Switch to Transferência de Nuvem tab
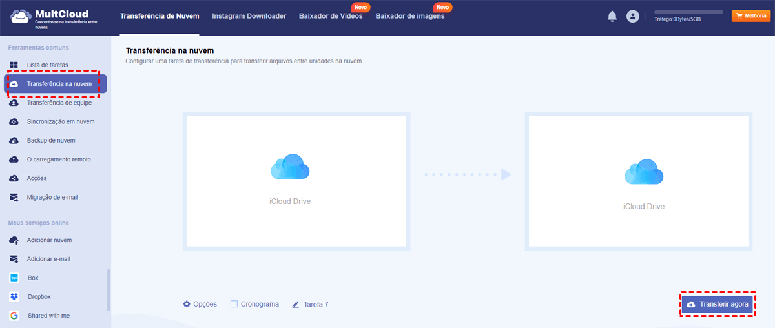Screen dimensions: 775x328 click(x=160, y=16)
